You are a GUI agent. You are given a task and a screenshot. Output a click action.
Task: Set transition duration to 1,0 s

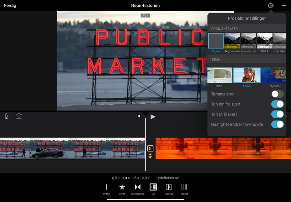pos(126,178)
